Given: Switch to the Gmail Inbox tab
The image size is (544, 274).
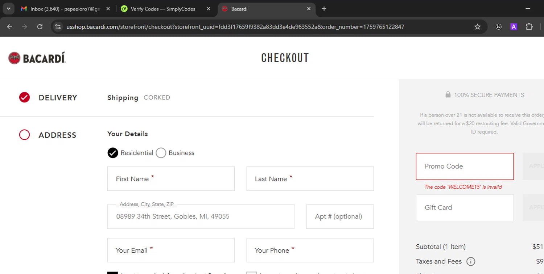Looking at the screenshot, I should coord(65,9).
